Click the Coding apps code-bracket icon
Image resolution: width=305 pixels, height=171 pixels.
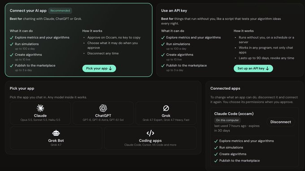coord(150,133)
